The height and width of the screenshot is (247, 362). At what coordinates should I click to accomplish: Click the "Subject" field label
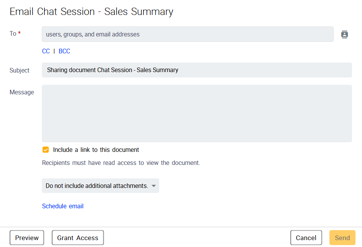click(20, 71)
